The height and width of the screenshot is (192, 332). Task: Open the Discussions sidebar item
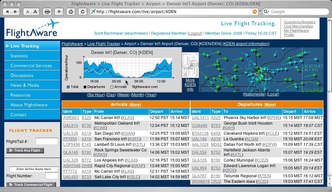pyautogui.click(x=32, y=75)
